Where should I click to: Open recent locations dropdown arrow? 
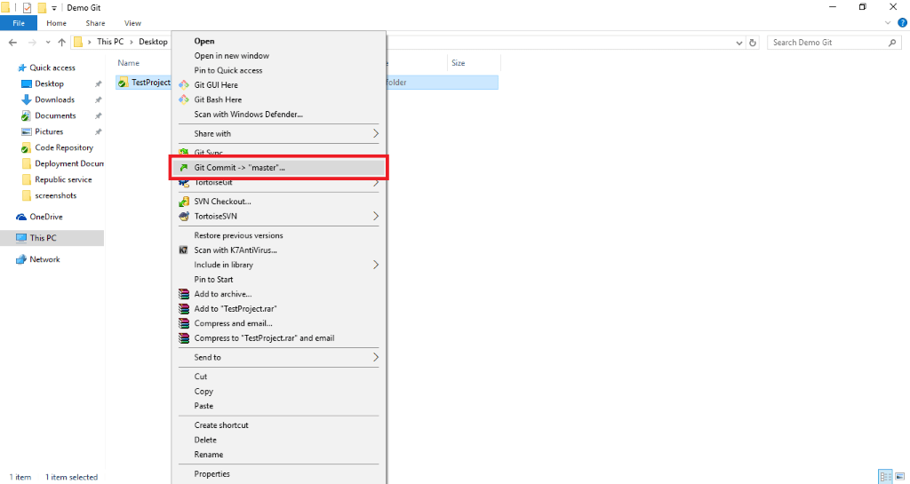[x=48, y=43]
